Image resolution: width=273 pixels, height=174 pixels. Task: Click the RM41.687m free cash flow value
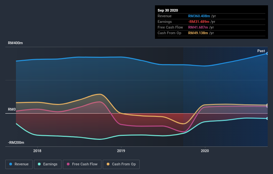198,27
